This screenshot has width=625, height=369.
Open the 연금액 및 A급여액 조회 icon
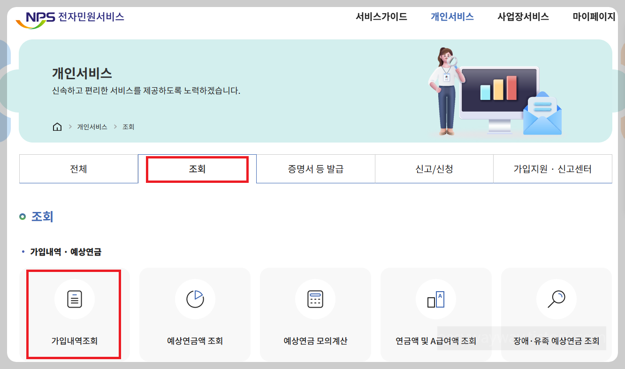[x=436, y=299]
